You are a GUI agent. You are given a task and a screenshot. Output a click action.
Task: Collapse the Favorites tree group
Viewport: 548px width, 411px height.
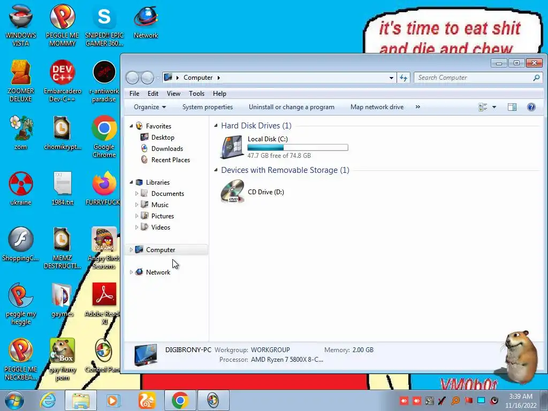132,126
